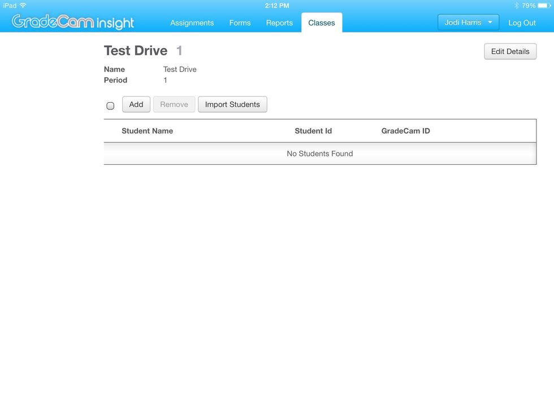The width and height of the screenshot is (554, 415).
Task: Open Import Students
Action: [x=232, y=104]
